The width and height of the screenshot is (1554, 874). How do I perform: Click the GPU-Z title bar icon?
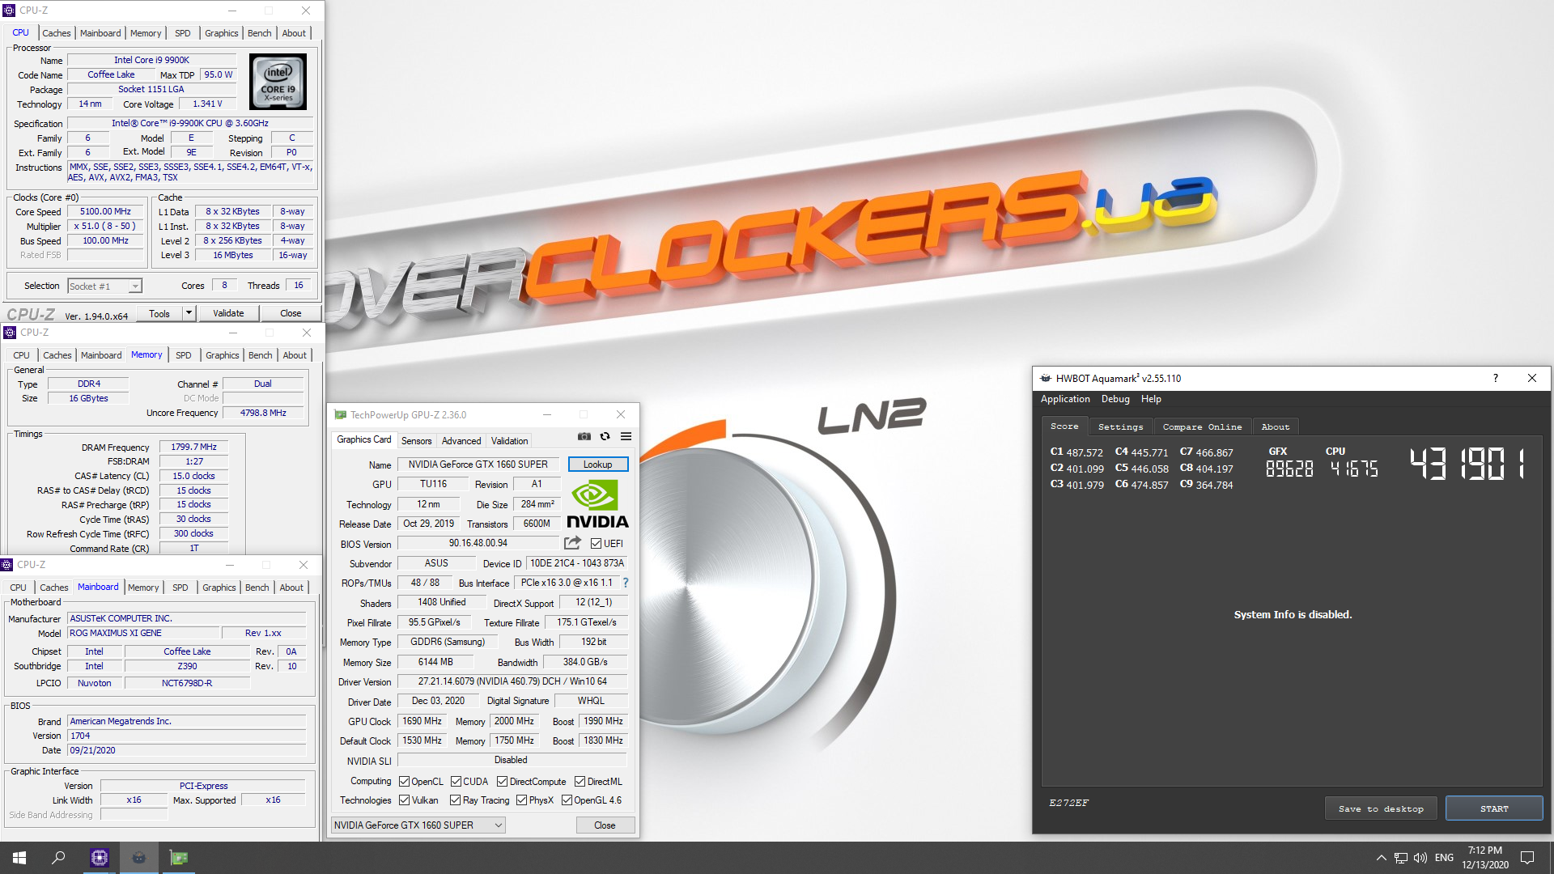[x=341, y=414]
